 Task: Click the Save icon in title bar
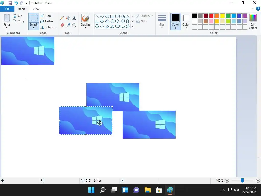tap(10, 3)
